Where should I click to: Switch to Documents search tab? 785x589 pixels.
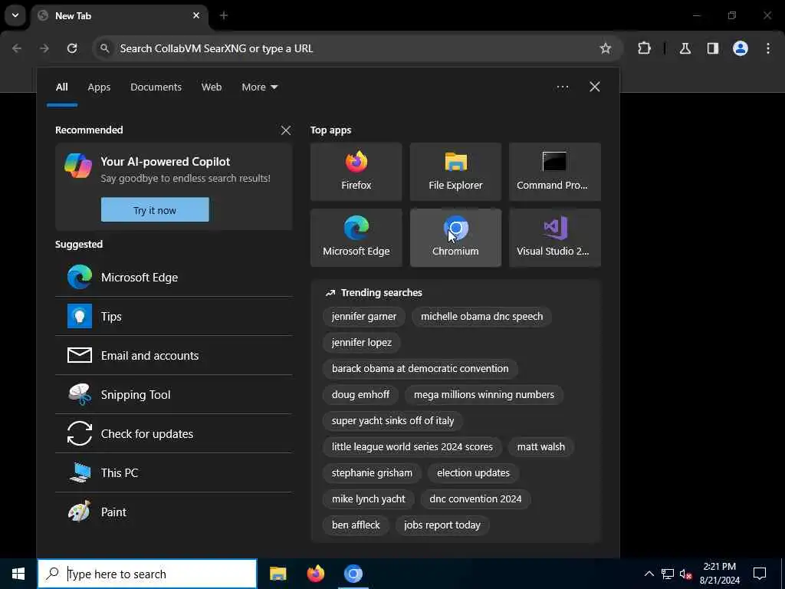(x=156, y=87)
